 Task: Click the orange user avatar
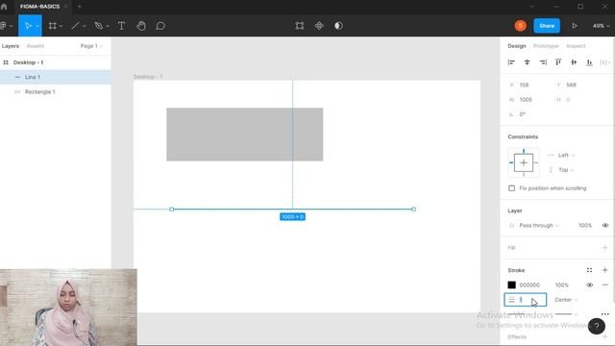[521, 26]
